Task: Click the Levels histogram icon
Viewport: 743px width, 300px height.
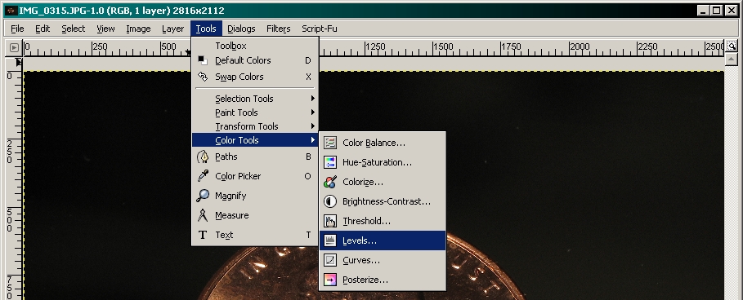Action: point(330,240)
